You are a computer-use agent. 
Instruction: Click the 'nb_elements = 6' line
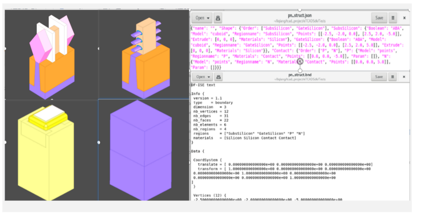209,125
